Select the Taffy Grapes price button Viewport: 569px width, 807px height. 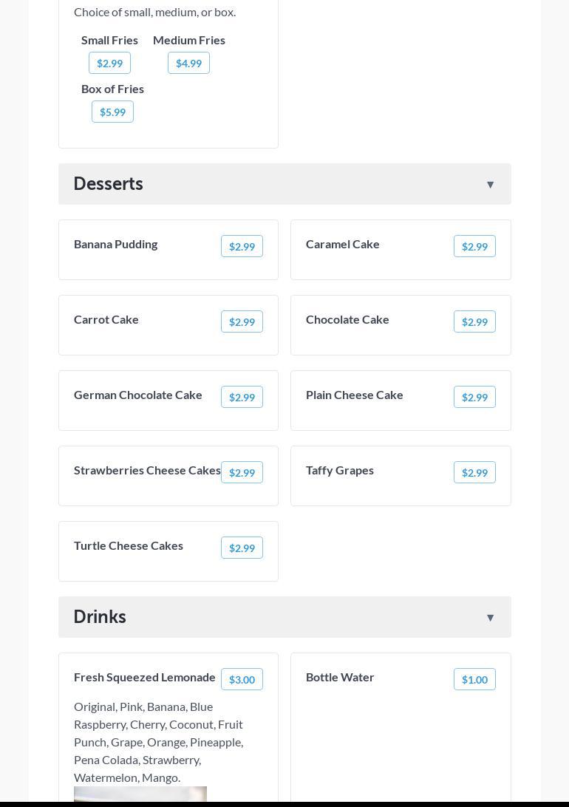474,473
